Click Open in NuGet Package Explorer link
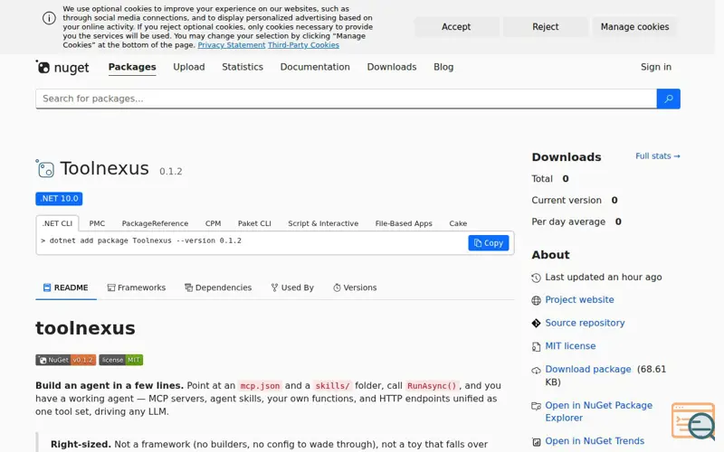724x452 pixels. 599,411
